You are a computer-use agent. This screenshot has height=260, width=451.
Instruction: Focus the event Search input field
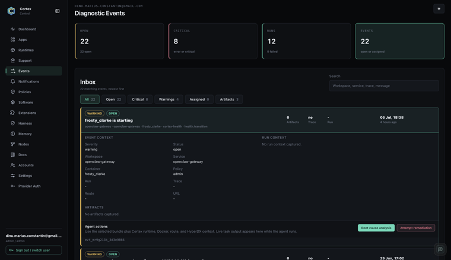click(384, 85)
